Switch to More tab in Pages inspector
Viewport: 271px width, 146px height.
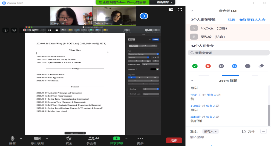click(153, 46)
